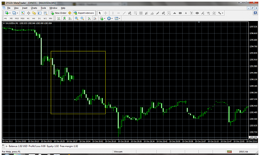This screenshot has width=260, height=155.
Task: Click the 193/1 kb connection status
Action: pos(243,152)
